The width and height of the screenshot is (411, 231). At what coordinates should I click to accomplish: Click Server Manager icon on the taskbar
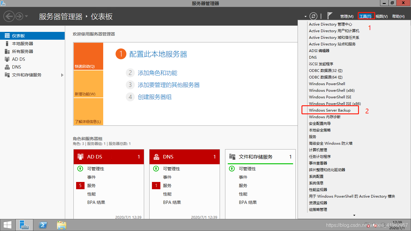[x=24, y=225]
